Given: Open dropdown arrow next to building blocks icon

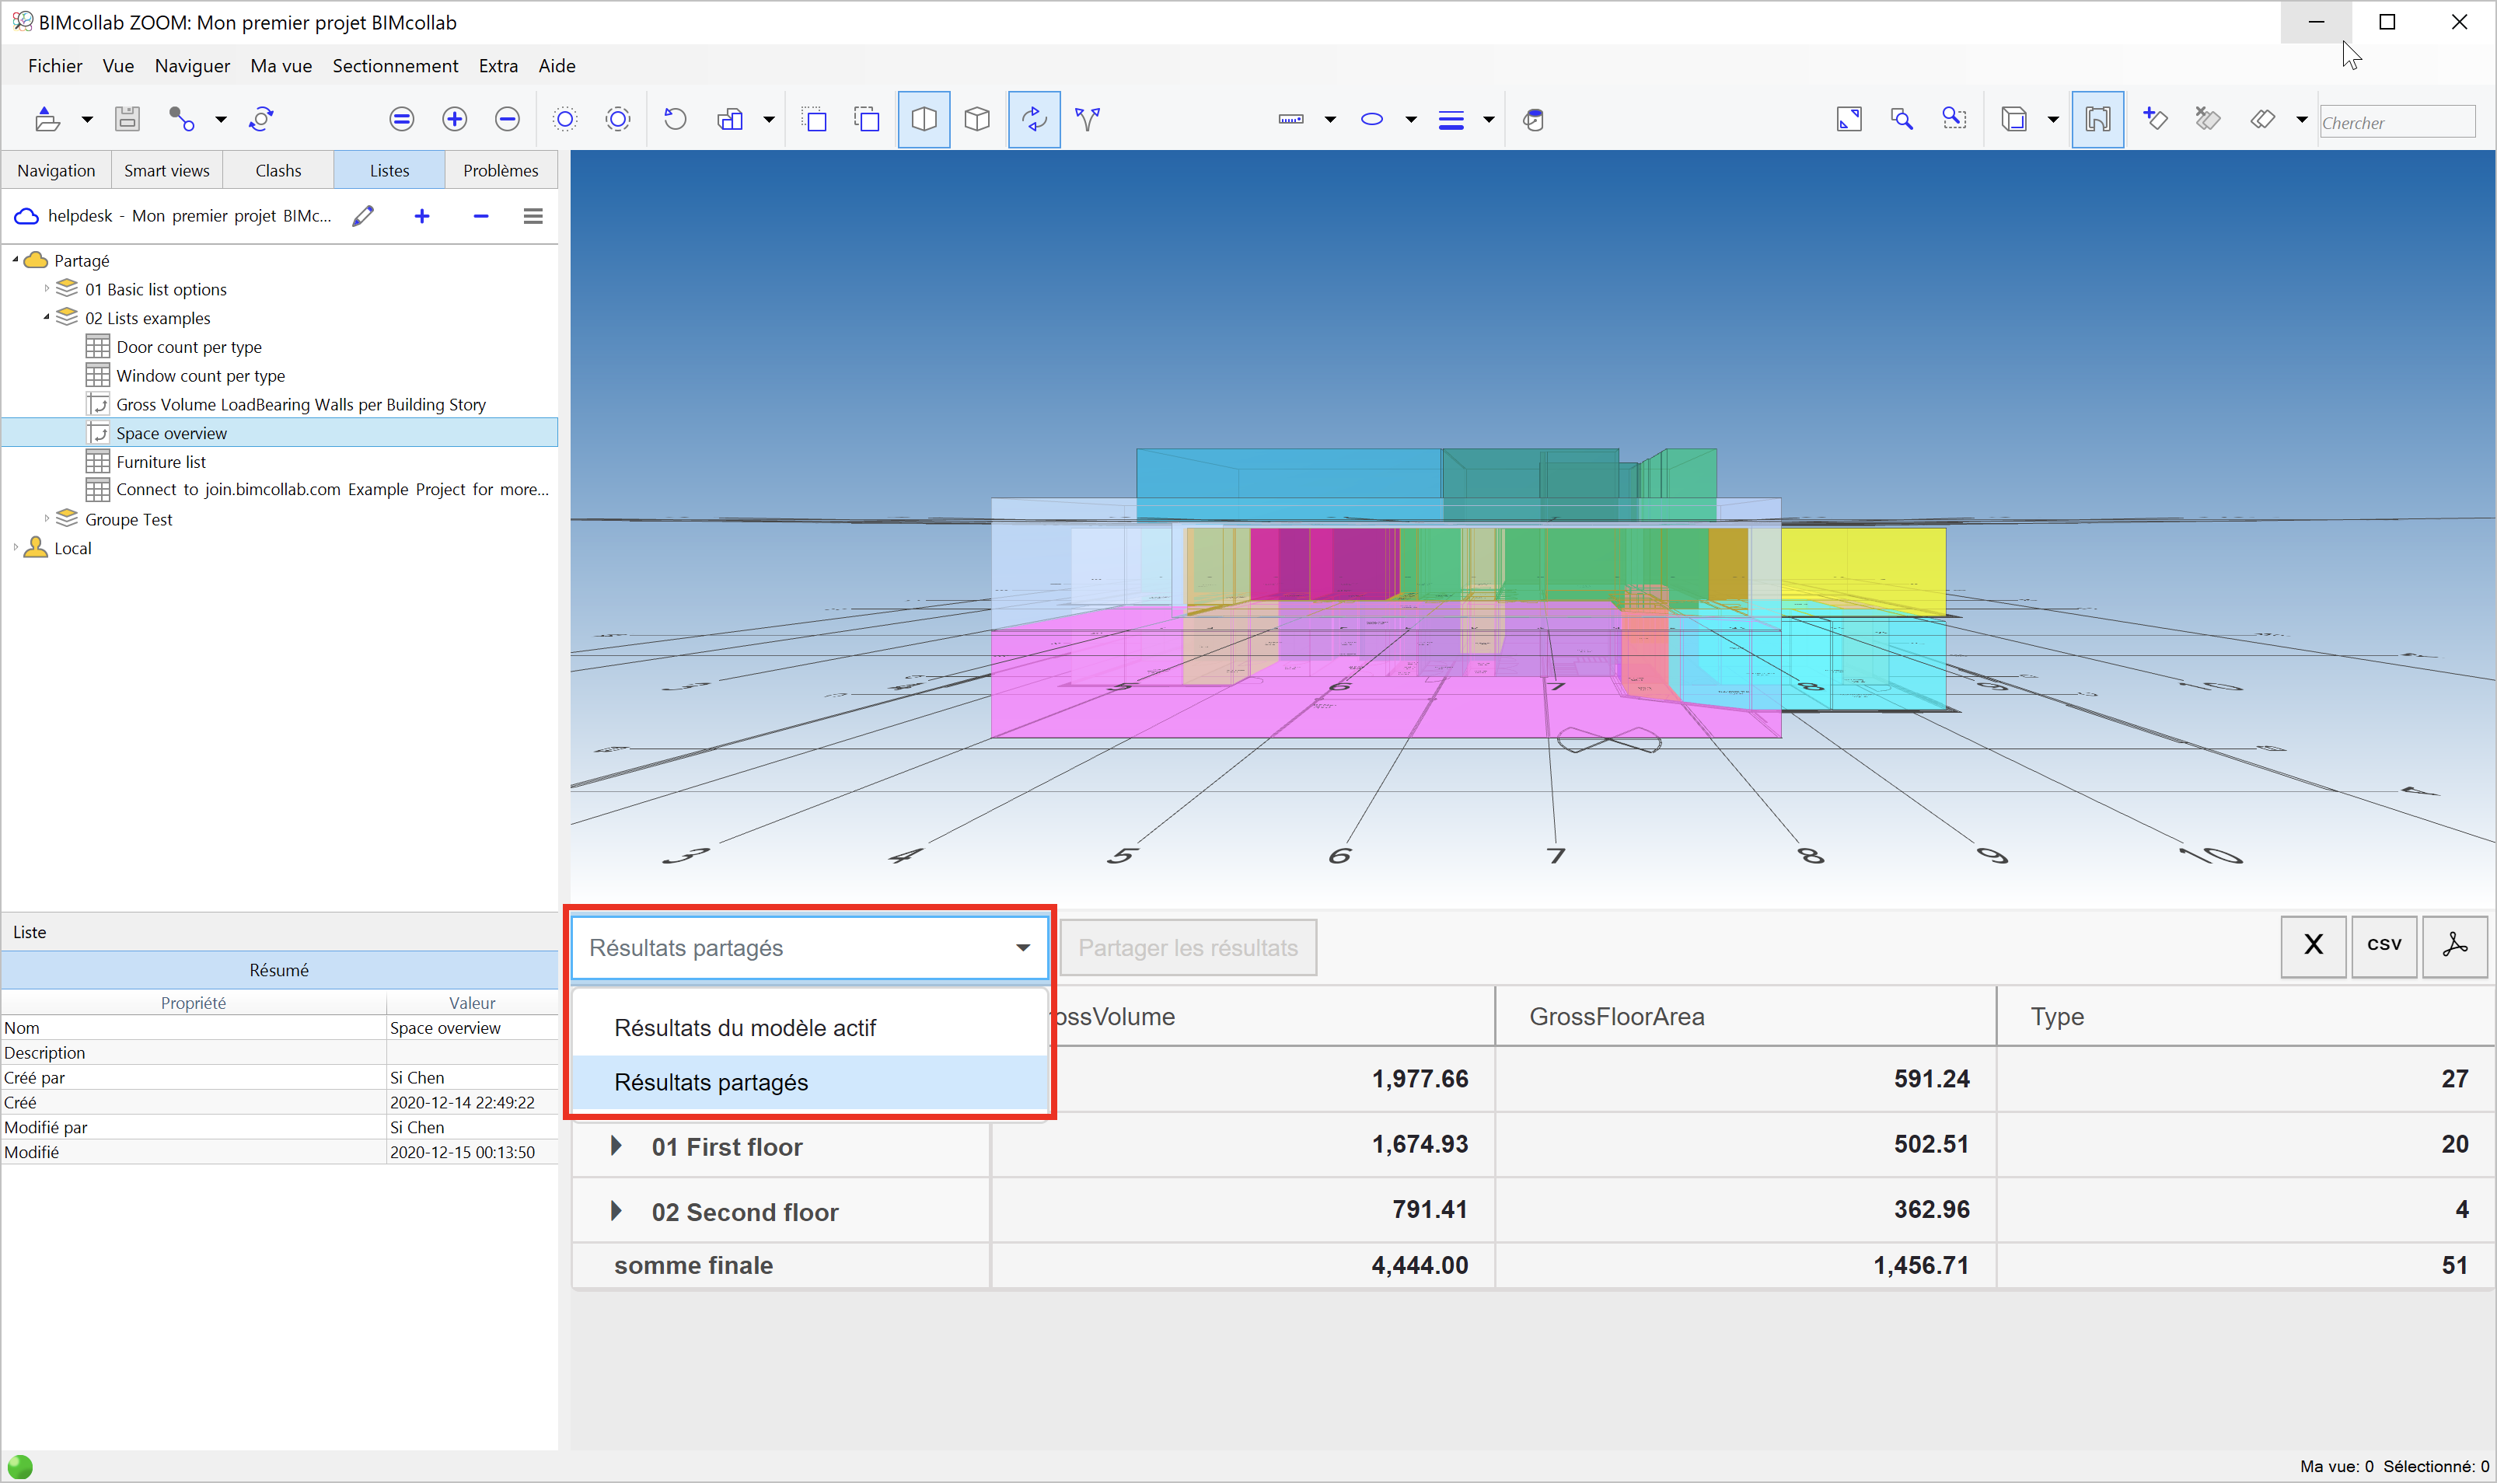Looking at the screenshot, I should [768, 120].
